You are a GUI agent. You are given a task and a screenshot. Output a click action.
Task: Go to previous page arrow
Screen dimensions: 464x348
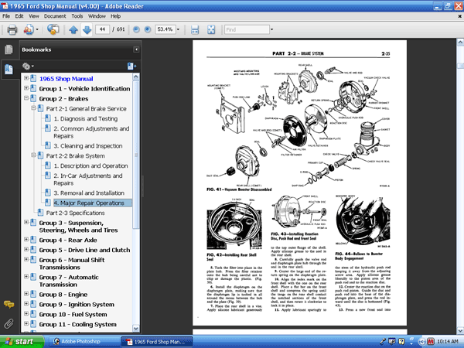coord(73,29)
